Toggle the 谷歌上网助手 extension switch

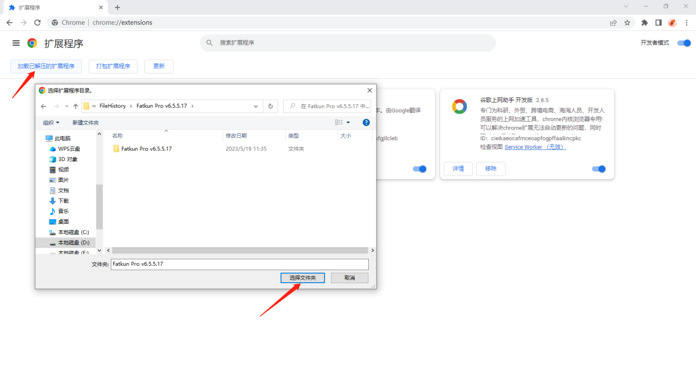click(x=599, y=169)
